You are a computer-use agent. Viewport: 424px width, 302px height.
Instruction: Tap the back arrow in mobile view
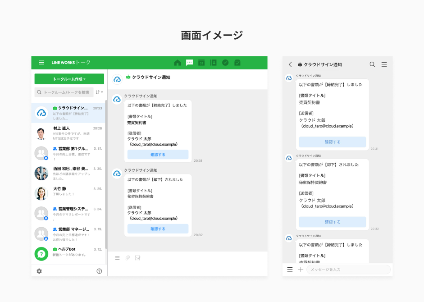pyautogui.click(x=290, y=64)
